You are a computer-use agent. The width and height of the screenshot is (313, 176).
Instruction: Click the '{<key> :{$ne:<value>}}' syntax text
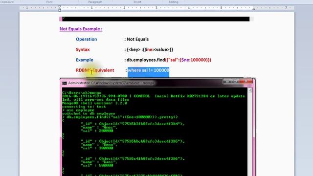(150, 50)
